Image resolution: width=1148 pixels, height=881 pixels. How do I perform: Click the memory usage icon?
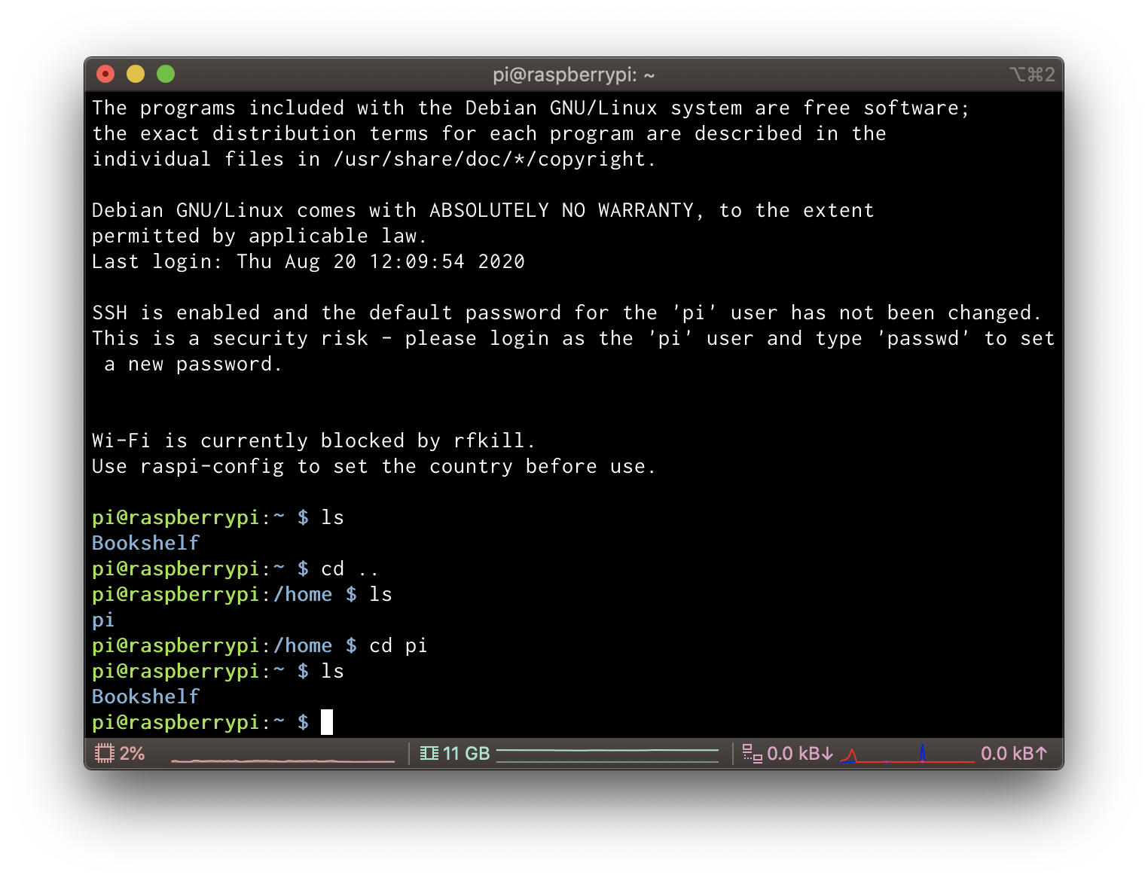click(x=429, y=753)
